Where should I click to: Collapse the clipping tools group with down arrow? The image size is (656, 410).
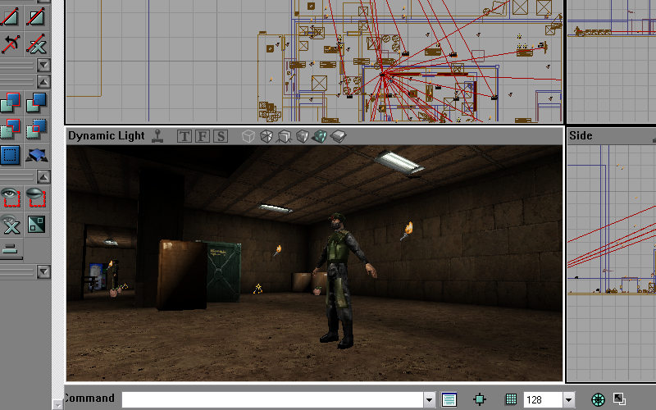click(x=43, y=66)
